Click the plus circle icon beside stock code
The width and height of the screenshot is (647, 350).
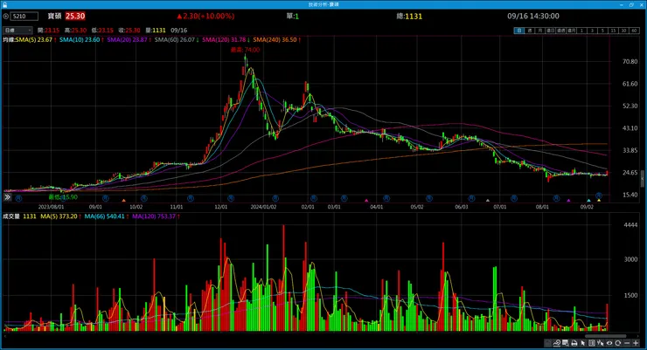click(x=6, y=16)
